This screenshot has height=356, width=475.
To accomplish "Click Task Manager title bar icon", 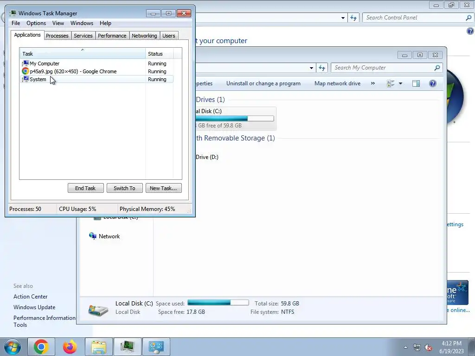I will pos(13,13).
